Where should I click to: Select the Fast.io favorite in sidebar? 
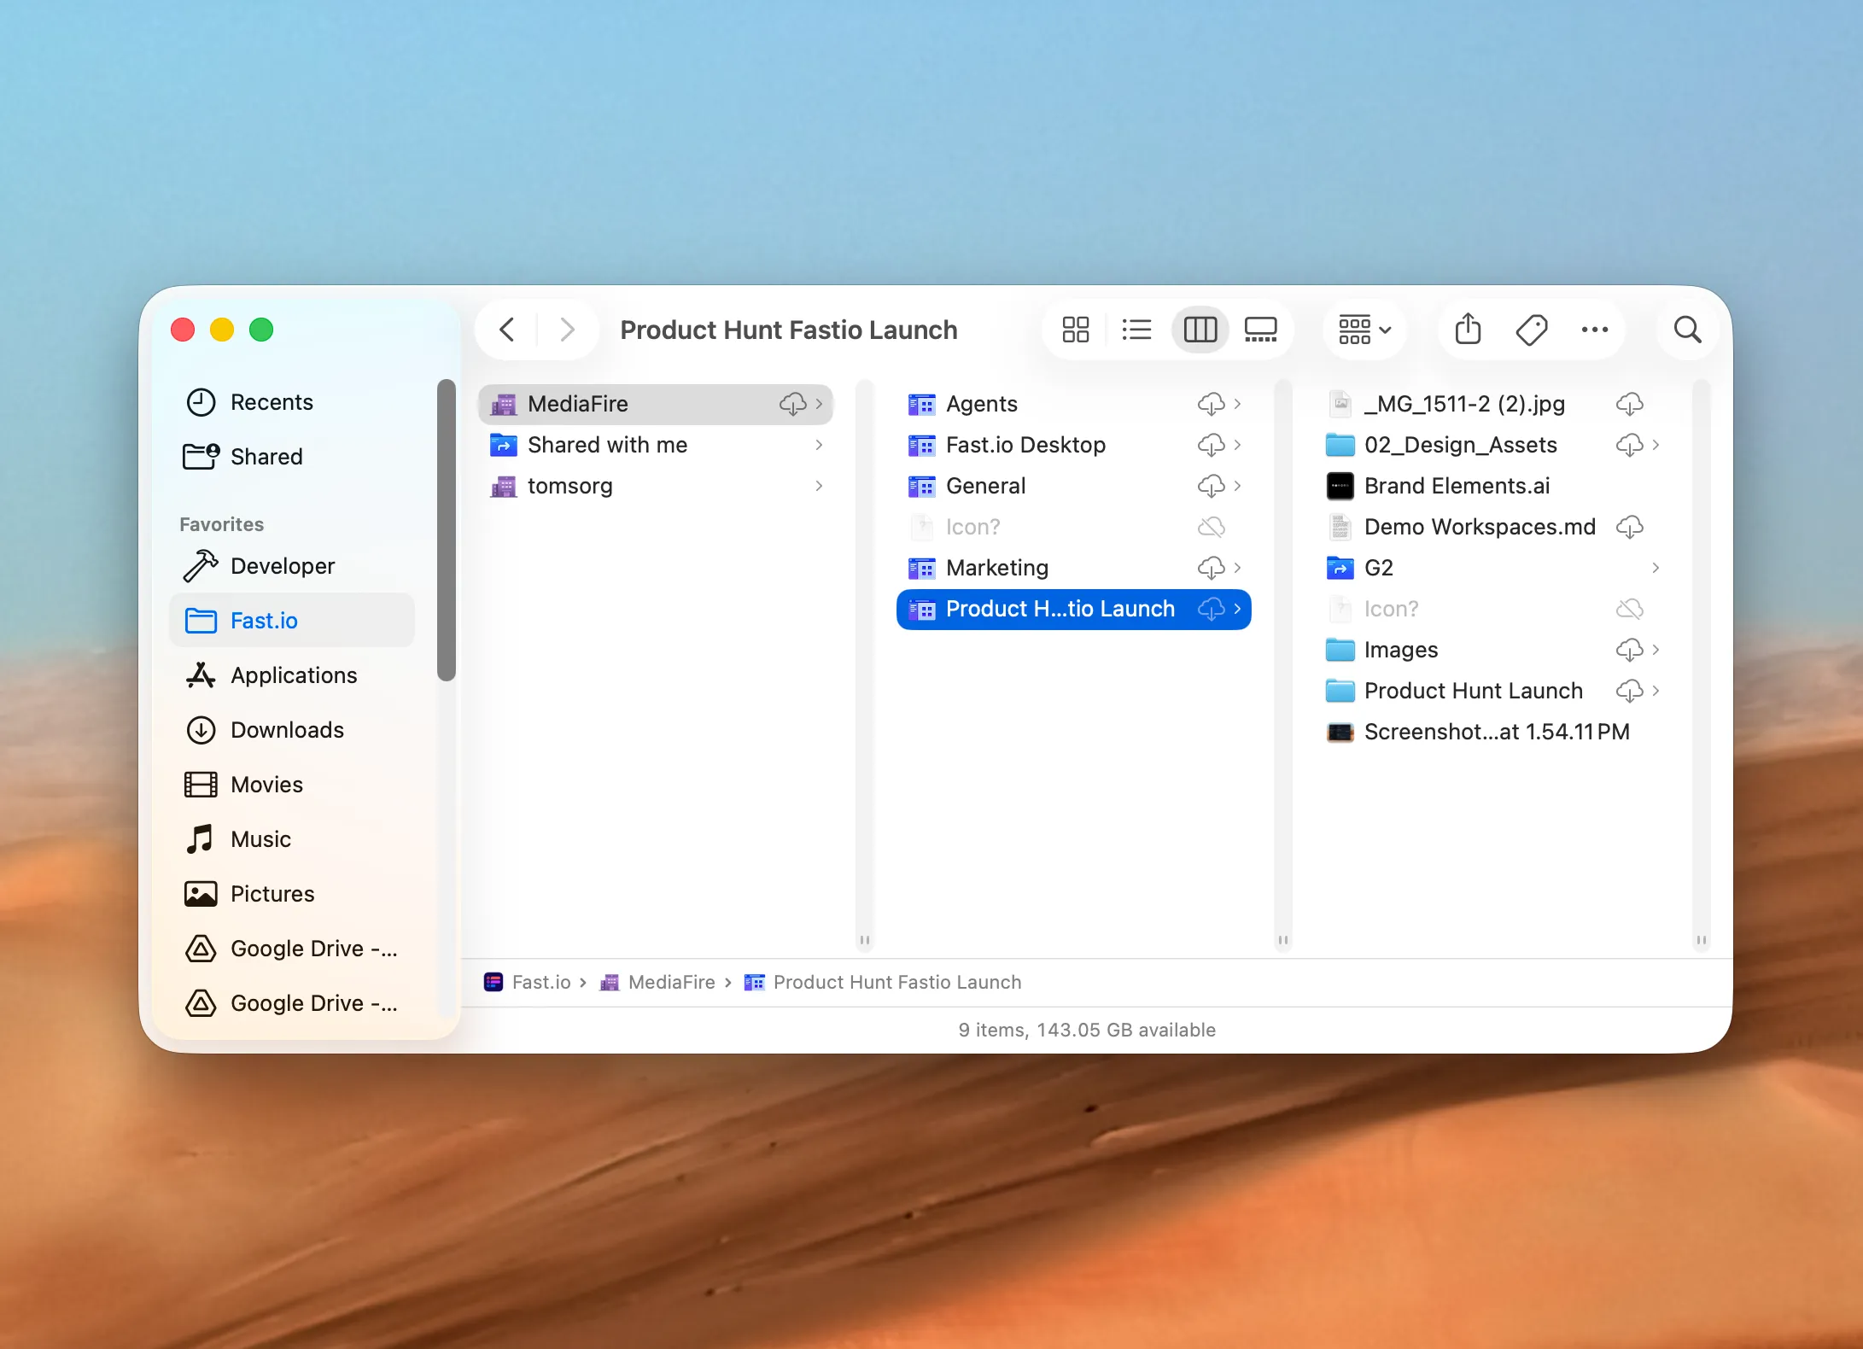[265, 621]
